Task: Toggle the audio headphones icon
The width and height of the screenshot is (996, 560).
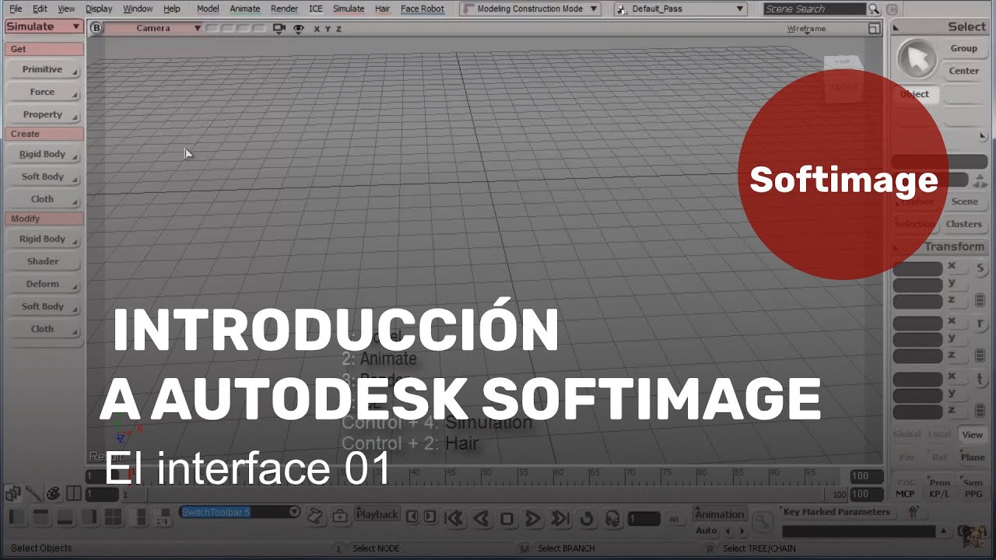Action: 612,518
